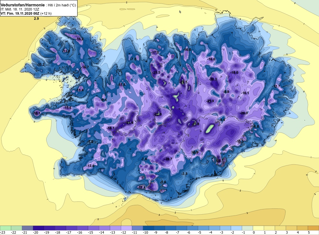
Task: Select the legend swatch labeled -20
Action: pos(39,228)
